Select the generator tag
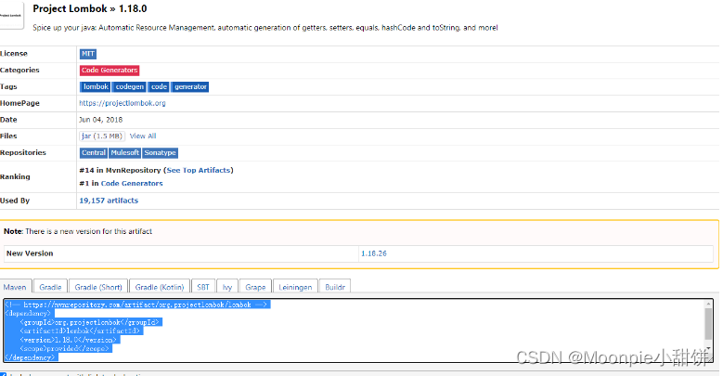The image size is (723, 376). point(190,86)
